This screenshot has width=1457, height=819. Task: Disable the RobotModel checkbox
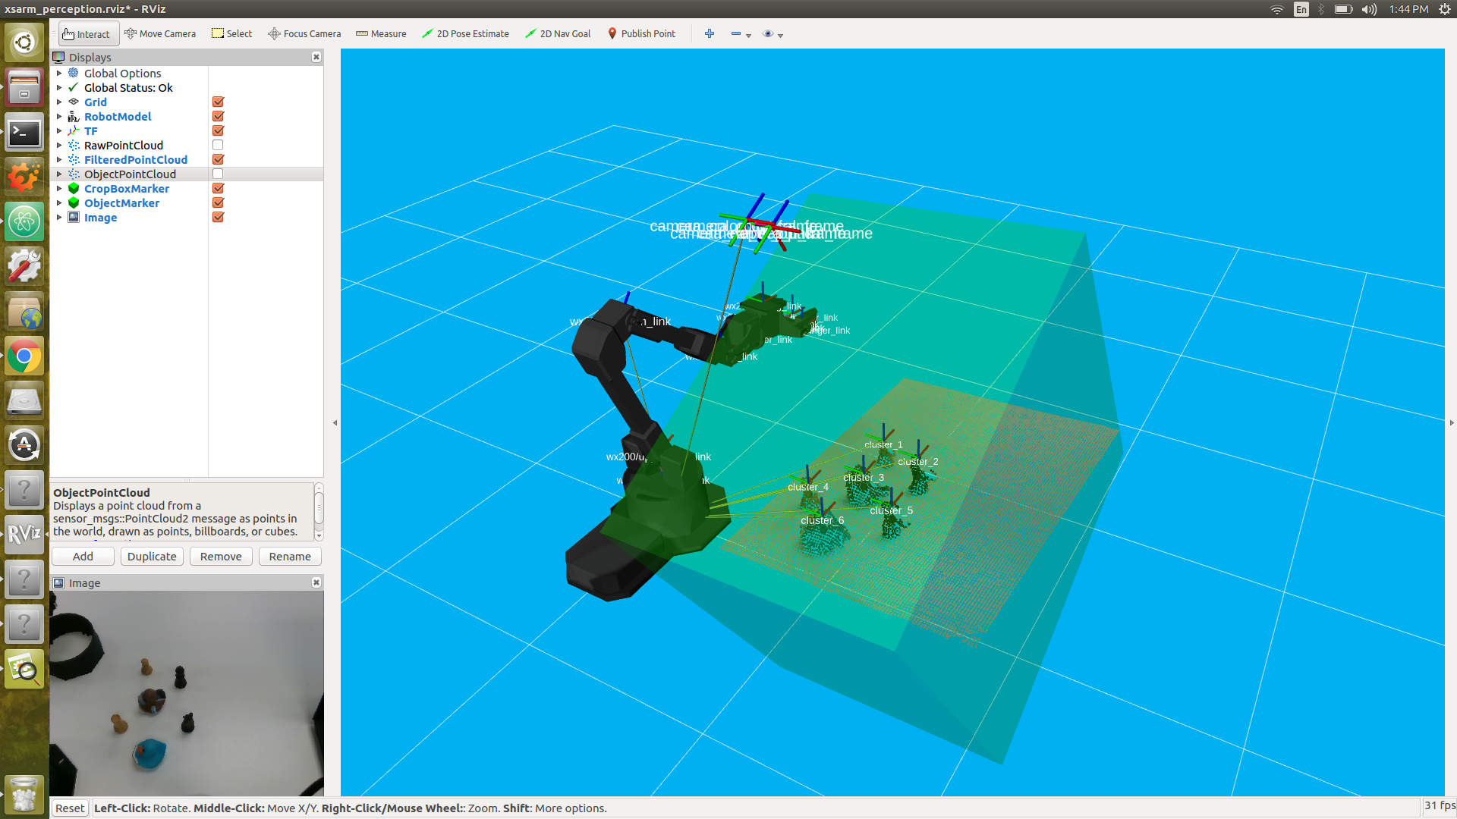(x=218, y=117)
